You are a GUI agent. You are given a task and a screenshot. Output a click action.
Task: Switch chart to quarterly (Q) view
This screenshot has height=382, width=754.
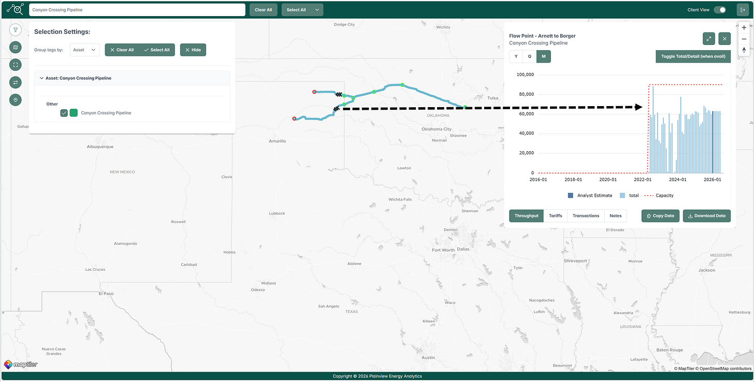click(530, 56)
